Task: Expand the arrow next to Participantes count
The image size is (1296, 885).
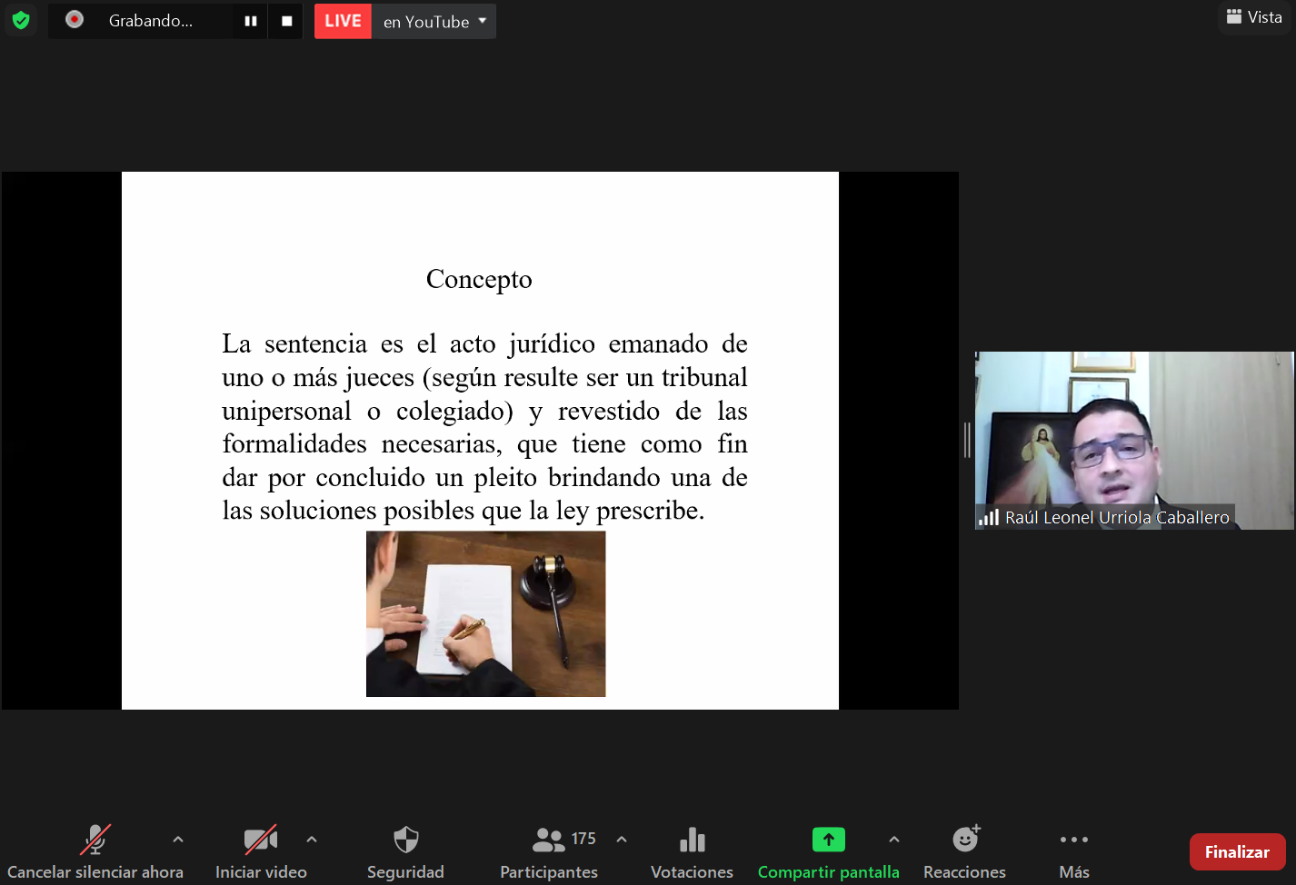Action: tap(622, 840)
